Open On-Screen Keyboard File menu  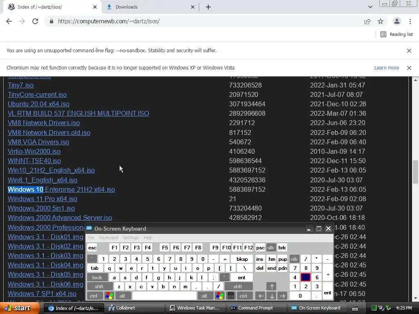pos(91,238)
